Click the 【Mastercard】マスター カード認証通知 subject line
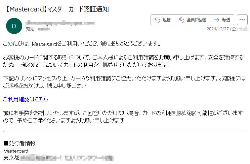 coord(56,9)
